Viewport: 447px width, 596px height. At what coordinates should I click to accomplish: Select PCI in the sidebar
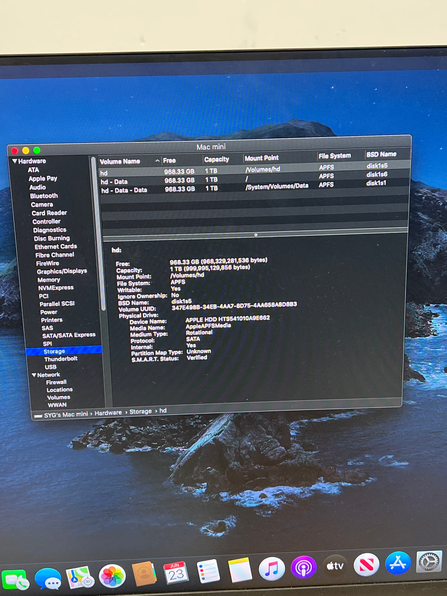tap(43, 296)
